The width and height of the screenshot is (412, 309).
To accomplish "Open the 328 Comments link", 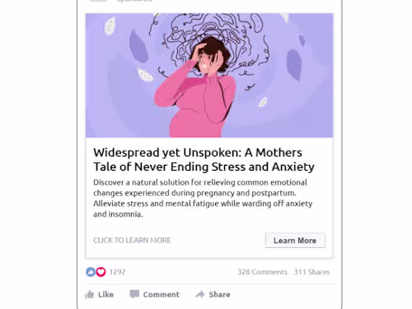I will coord(262,272).
